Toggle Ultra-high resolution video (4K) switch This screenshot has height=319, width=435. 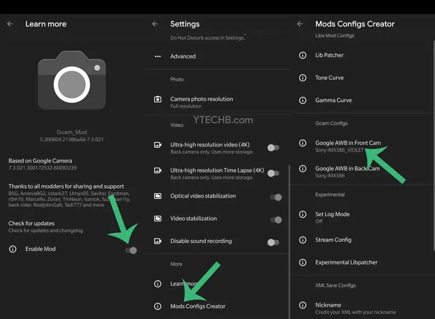[273, 148]
